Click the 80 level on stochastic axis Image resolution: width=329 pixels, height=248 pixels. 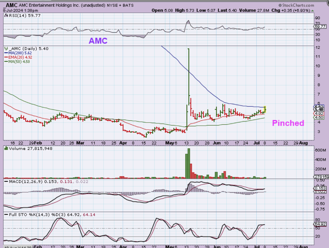(x=318, y=220)
